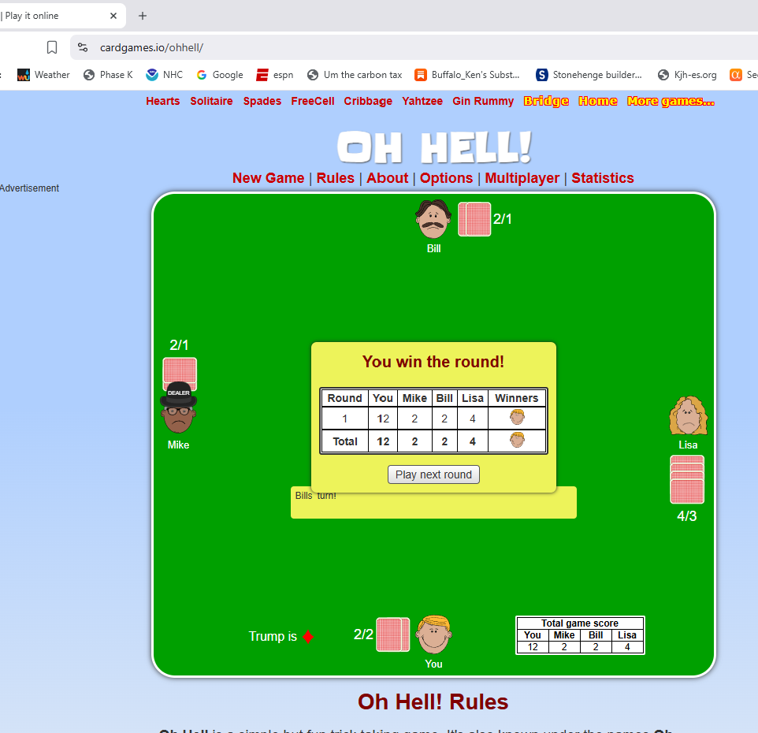Click 'You win the round!' heading
The height and width of the screenshot is (733, 758).
(x=433, y=362)
